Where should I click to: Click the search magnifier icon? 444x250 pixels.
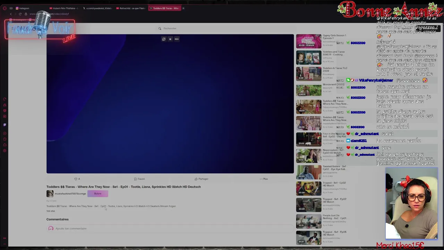160,28
